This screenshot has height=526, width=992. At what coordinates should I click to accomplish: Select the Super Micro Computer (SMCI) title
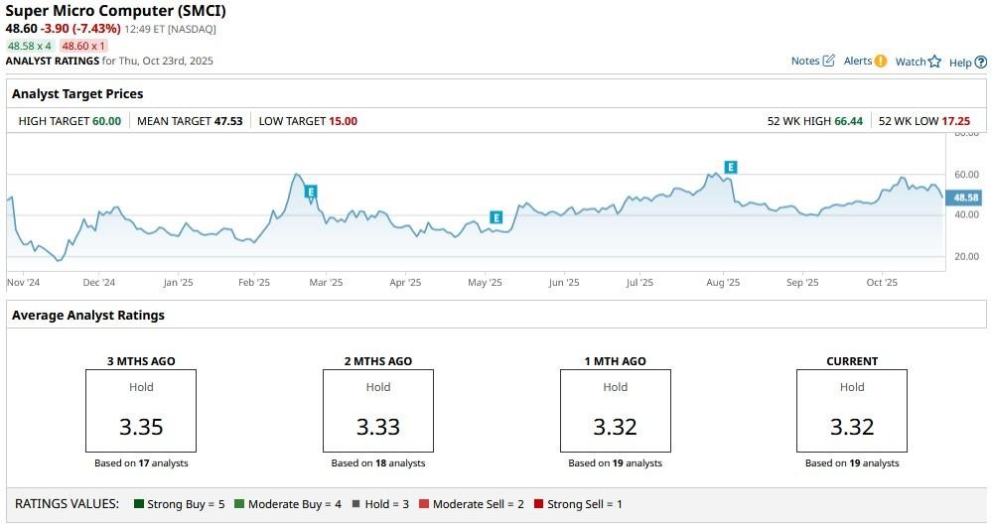[116, 11]
